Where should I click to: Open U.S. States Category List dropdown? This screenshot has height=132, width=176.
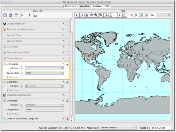(44, 73)
